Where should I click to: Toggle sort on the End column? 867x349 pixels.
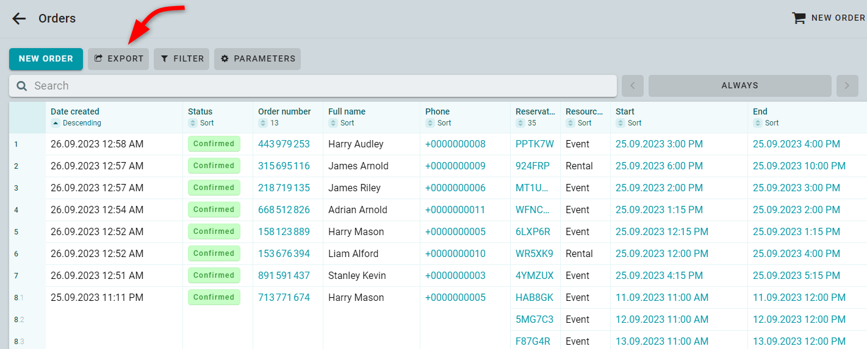click(757, 123)
